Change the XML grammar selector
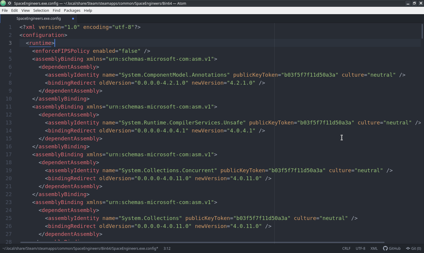 tap(374, 248)
